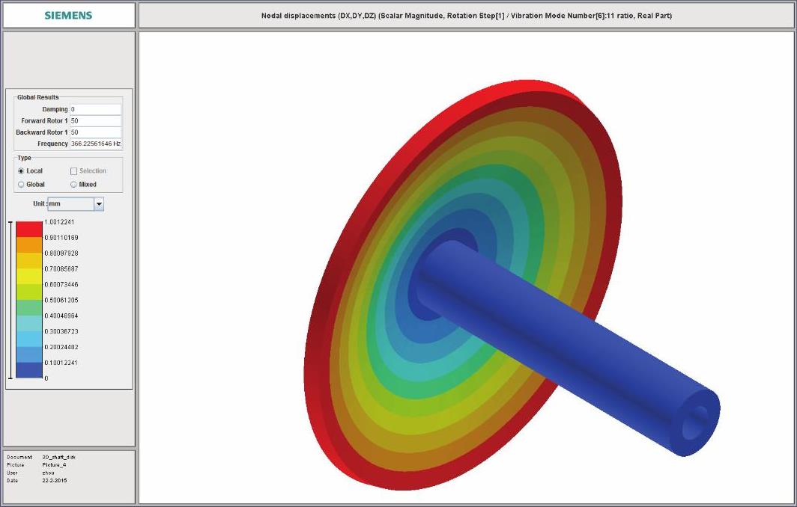Click the orange legend color band
This screenshot has width=797, height=507.
(x=29, y=245)
